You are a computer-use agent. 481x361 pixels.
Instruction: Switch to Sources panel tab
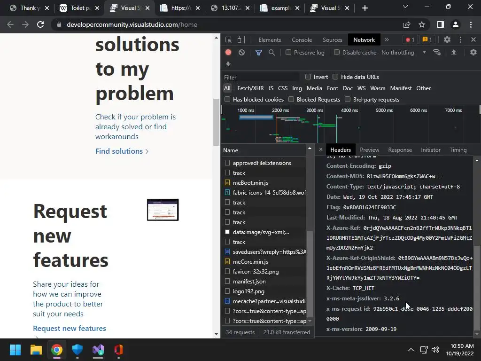click(x=332, y=39)
